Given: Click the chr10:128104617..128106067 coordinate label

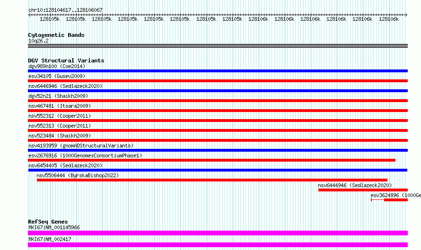Looking at the screenshot, I should [65, 10].
